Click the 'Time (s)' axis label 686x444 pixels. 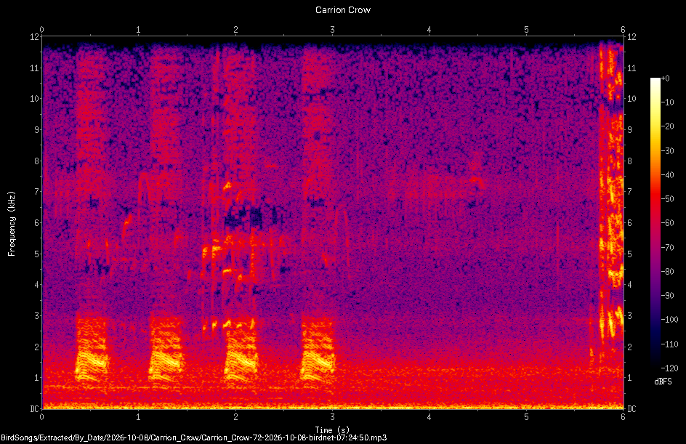tap(332, 429)
